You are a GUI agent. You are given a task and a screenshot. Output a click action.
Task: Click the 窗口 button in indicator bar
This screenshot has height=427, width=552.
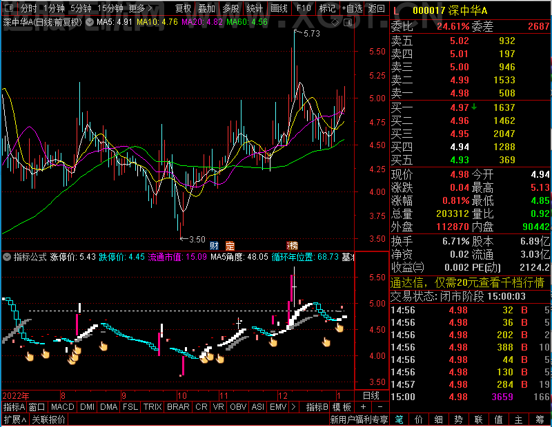point(37,407)
